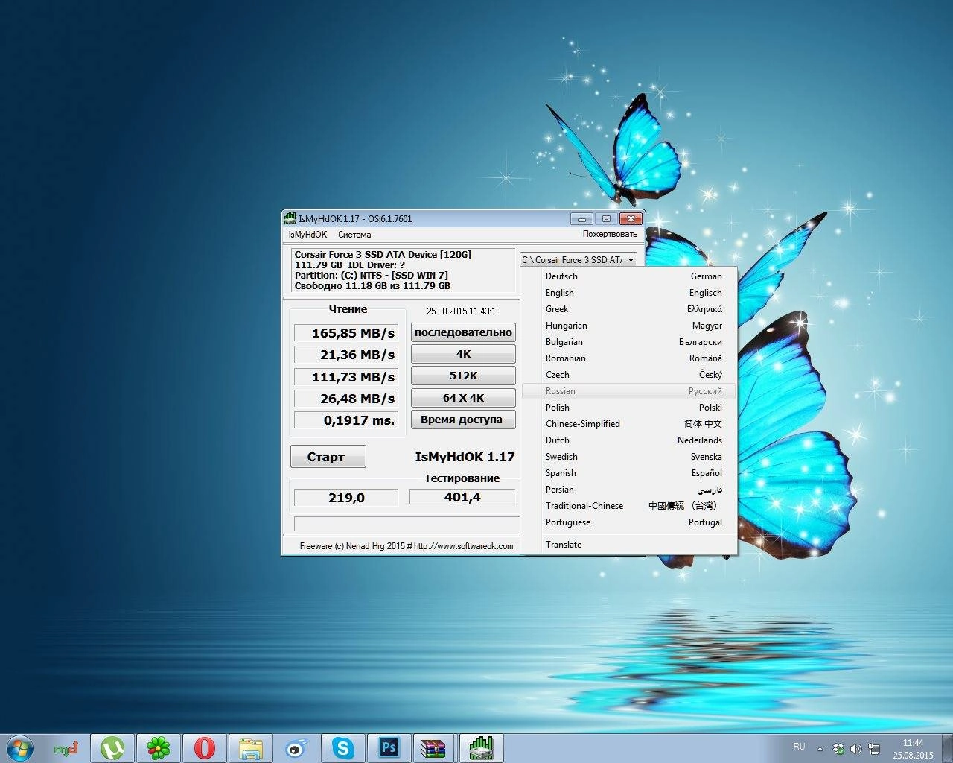Open Windows Explorer folder icon
Viewport: 953px width, 763px height.
tap(250, 748)
